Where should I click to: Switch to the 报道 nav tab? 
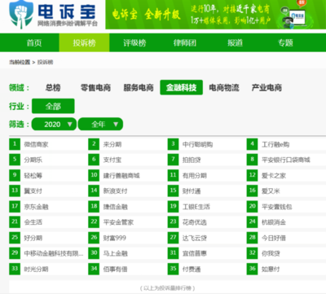point(235,42)
